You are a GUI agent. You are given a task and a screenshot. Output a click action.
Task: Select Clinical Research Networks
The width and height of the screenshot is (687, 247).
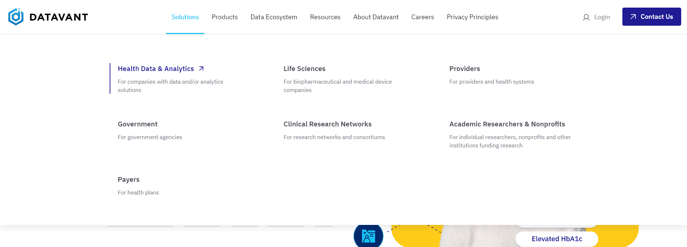(327, 124)
